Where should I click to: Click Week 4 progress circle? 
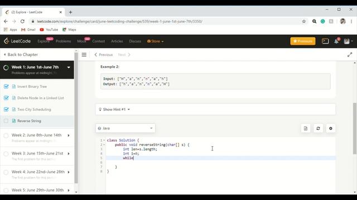click(6, 172)
